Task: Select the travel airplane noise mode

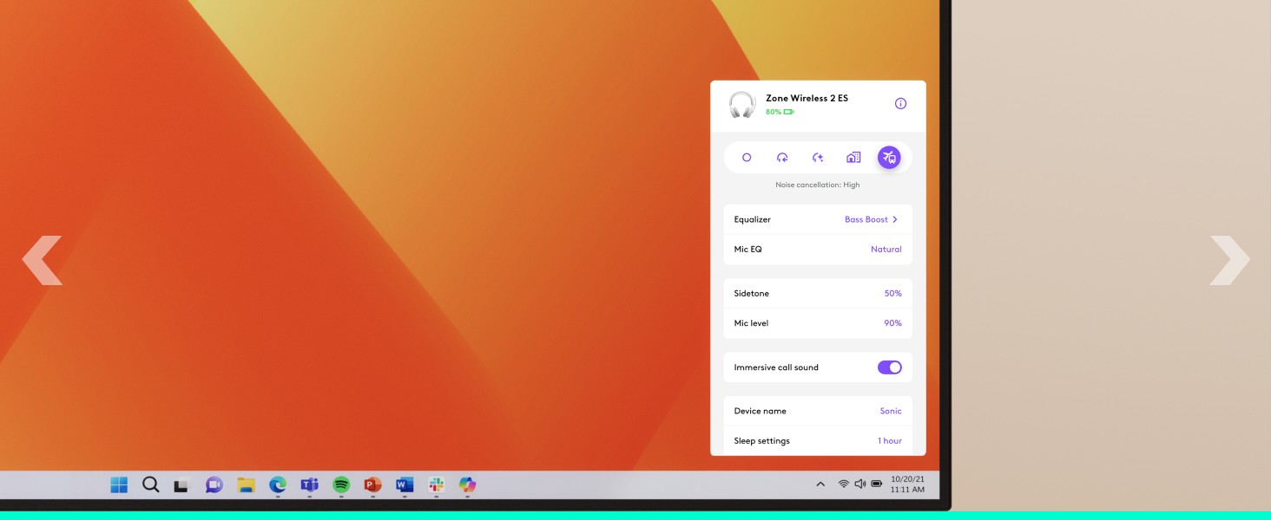Action: point(889,158)
